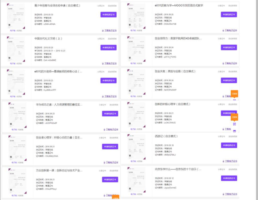258x200 pixels.
Task: Apply for paper certificate for 西游记 course
Action: pyautogui.click(x=229, y=145)
